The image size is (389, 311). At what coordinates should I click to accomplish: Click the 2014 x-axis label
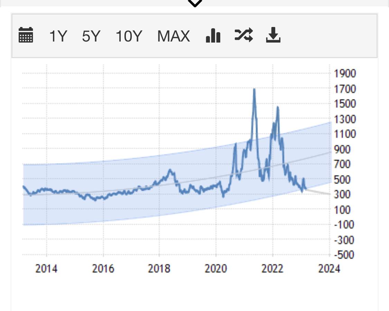[46, 268]
